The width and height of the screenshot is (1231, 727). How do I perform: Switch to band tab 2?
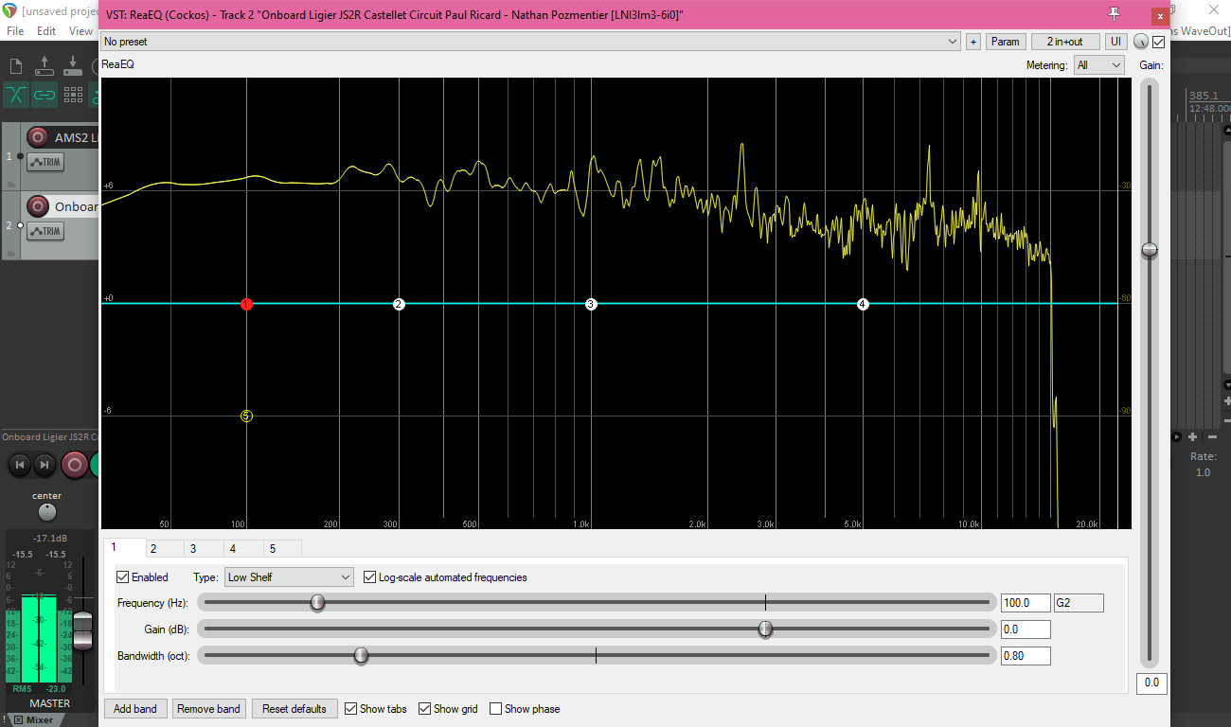tap(165, 548)
